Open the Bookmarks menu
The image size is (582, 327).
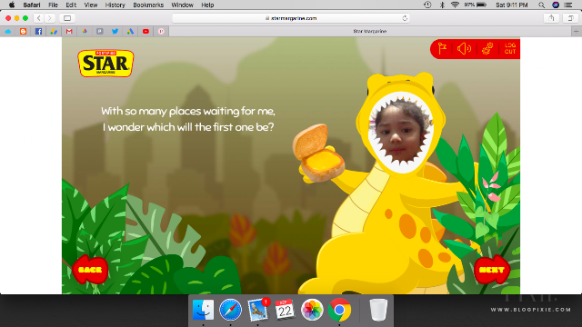click(148, 5)
